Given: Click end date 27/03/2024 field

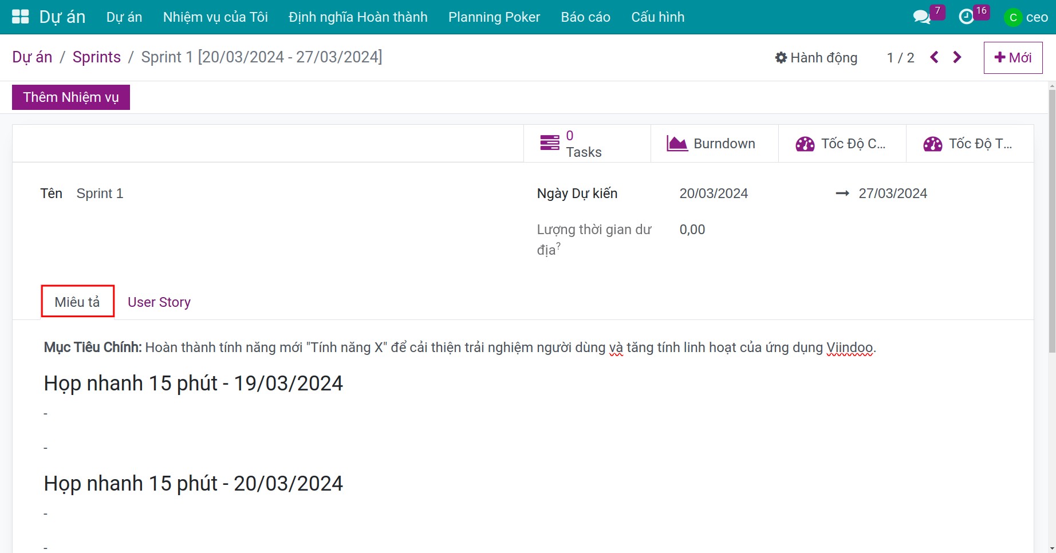Looking at the screenshot, I should 893,193.
